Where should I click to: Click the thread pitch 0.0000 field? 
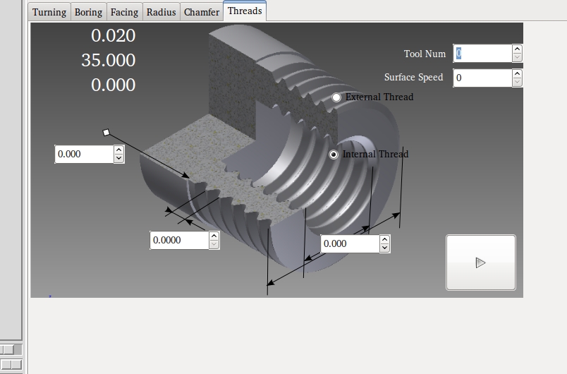(x=179, y=240)
